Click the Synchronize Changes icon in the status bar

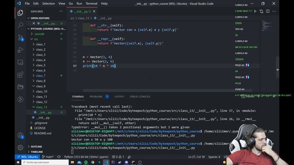click(59, 157)
